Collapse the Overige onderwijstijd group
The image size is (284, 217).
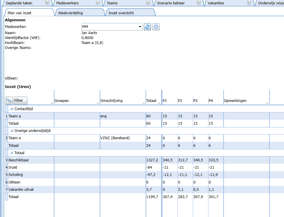[11, 130]
